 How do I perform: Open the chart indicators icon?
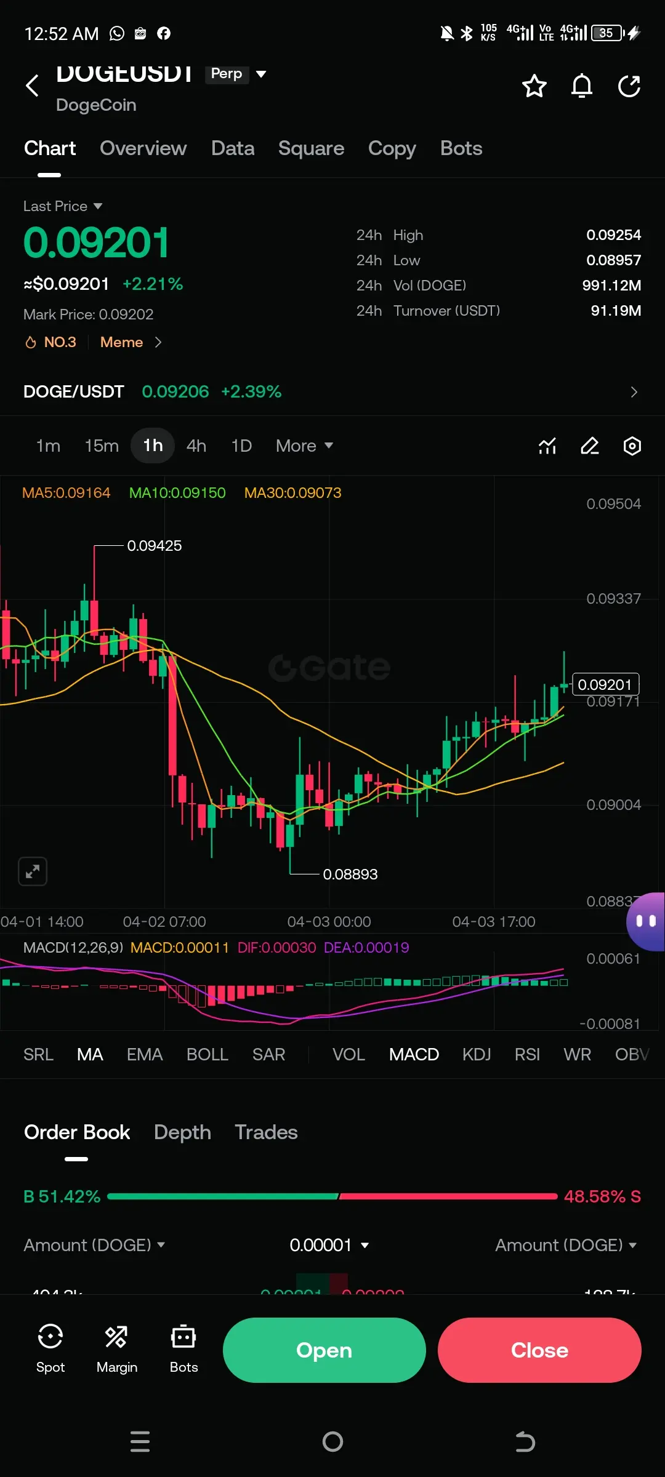pyautogui.click(x=547, y=446)
